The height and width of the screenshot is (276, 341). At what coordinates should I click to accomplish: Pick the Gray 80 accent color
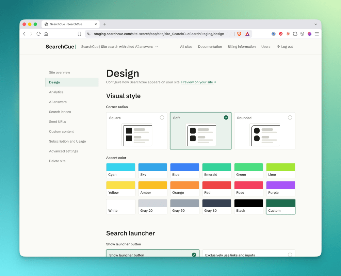216,207
